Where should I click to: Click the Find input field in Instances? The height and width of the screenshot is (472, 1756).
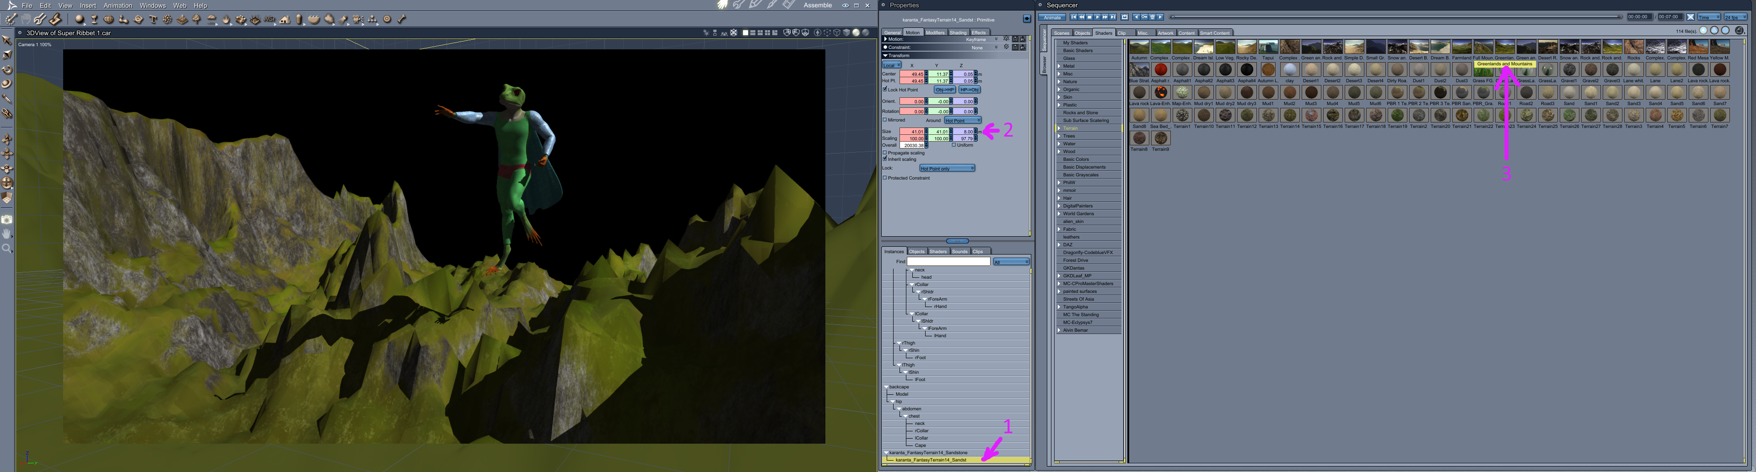point(948,261)
